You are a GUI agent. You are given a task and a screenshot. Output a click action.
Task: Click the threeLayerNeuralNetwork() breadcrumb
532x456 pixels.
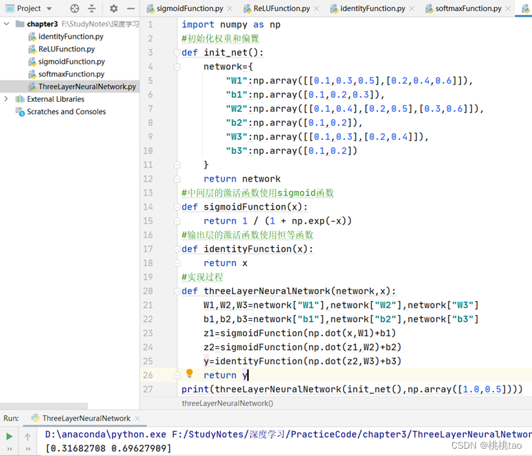coord(227,403)
